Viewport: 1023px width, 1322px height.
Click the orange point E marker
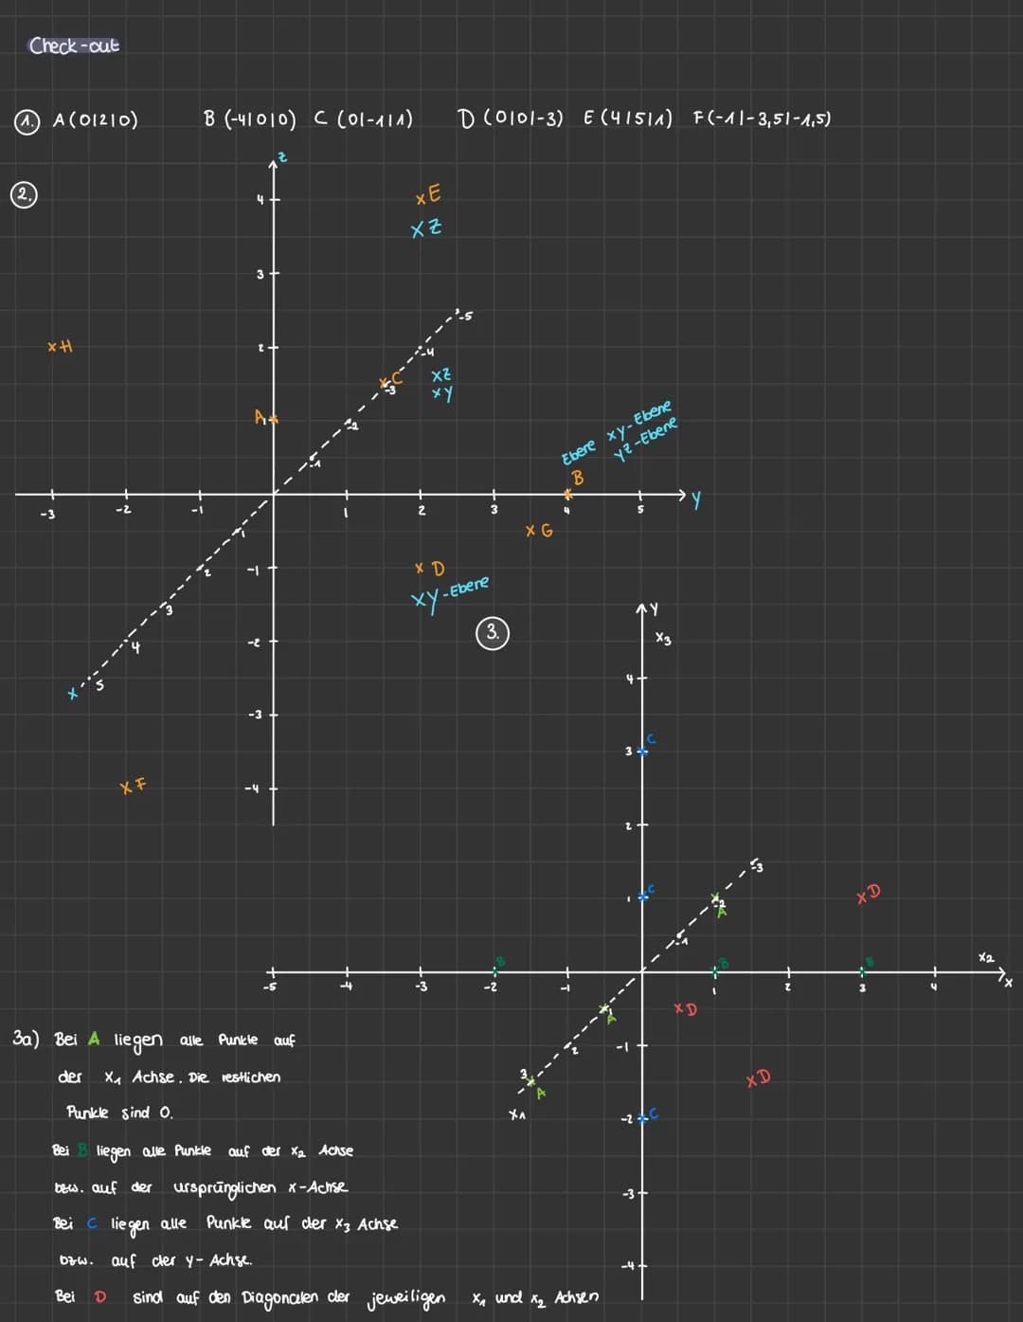coord(428,195)
